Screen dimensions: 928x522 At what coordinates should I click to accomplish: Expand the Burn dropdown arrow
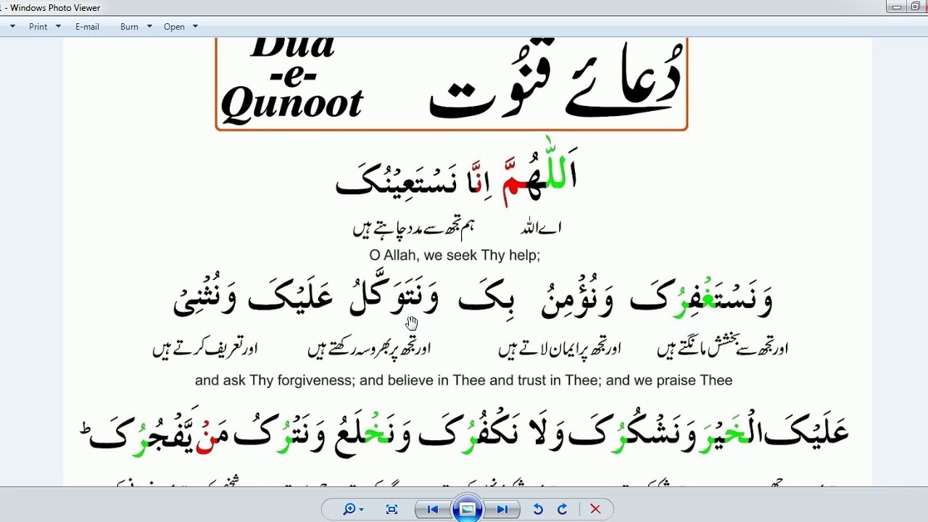[149, 27]
